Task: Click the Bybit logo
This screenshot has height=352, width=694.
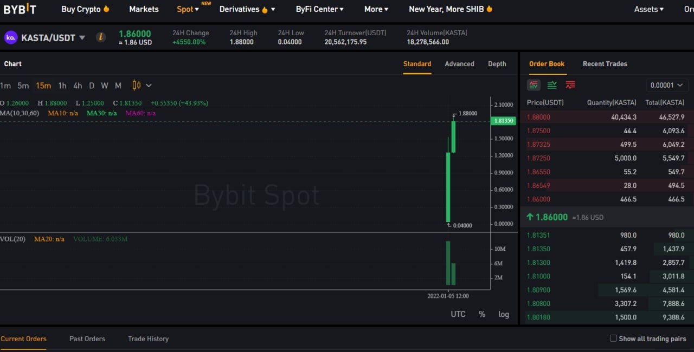Action: [20, 9]
